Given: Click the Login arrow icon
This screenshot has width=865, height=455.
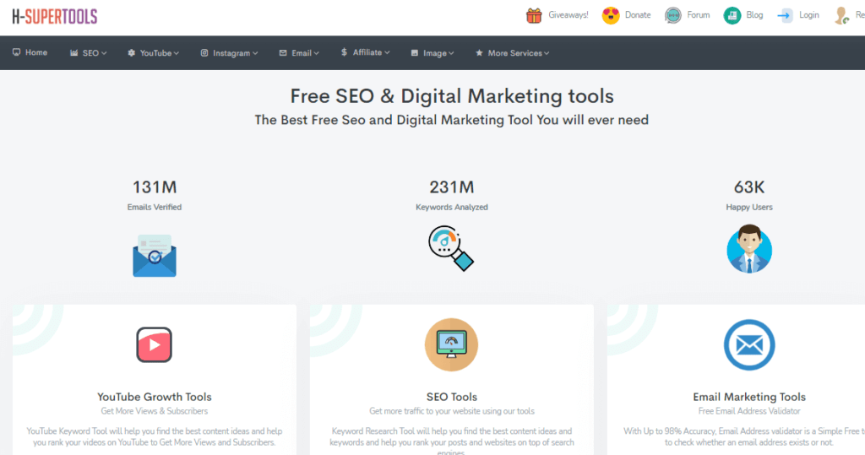Looking at the screenshot, I should [786, 15].
